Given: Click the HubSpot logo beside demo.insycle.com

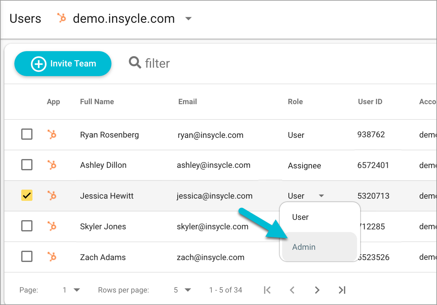Looking at the screenshot, I should (x=62, y=18).
